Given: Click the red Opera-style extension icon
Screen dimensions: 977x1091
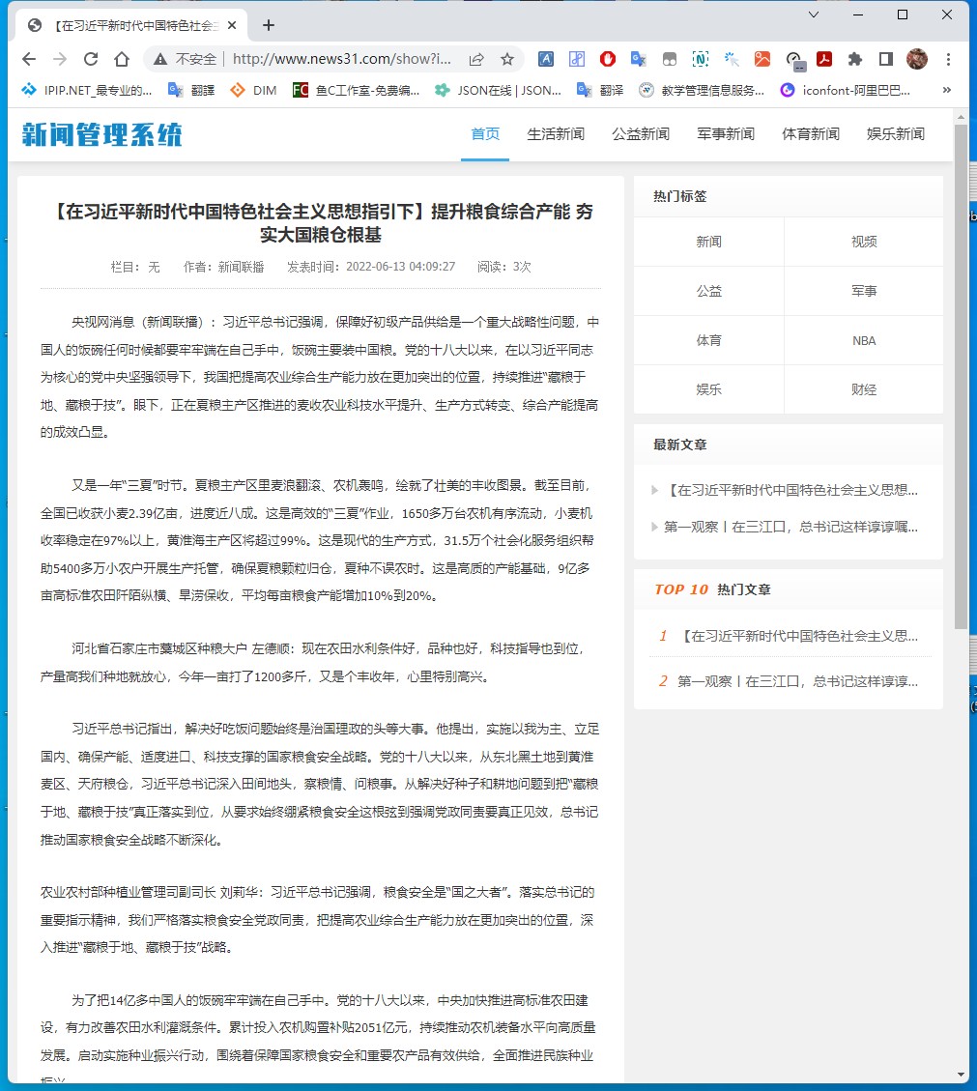Looking at the screenshot, I should pos(608,59).
